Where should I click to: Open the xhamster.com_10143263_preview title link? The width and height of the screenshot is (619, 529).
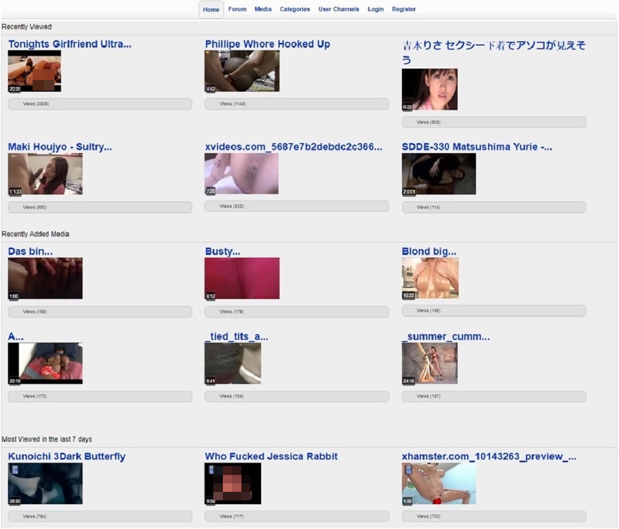[488, 456]
